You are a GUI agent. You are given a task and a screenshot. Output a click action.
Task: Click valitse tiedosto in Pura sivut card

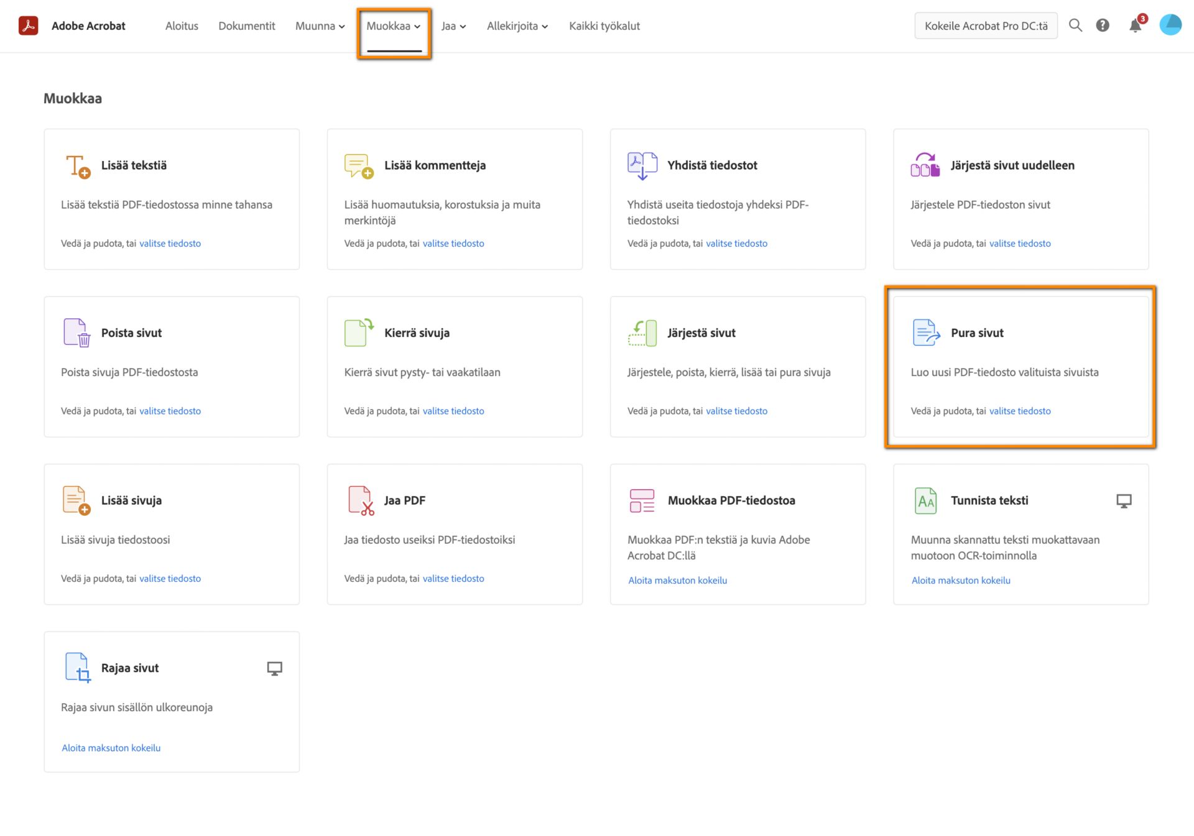(1020, 411)
